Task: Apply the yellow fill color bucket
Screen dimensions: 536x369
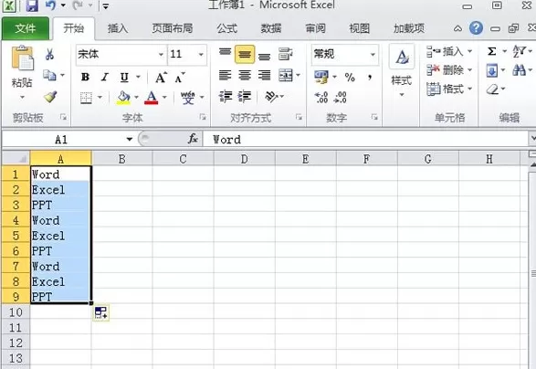Action: [x=123, y=98]
